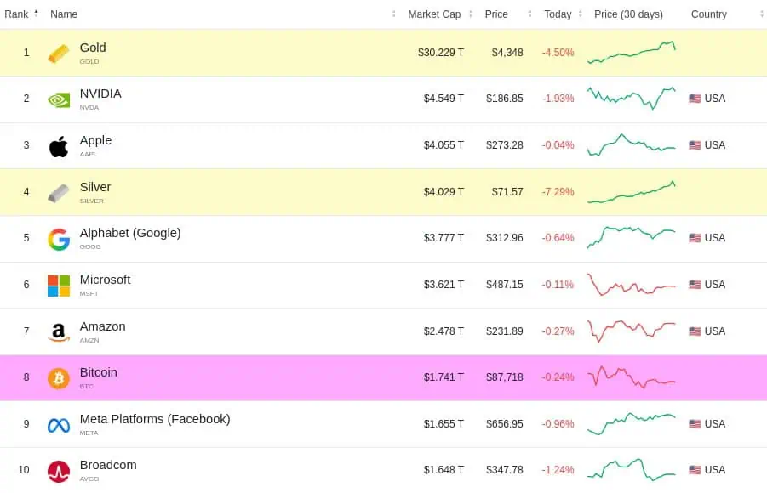Click the Meta logo icon
767x493 pixels.
[x=59, y=425]
